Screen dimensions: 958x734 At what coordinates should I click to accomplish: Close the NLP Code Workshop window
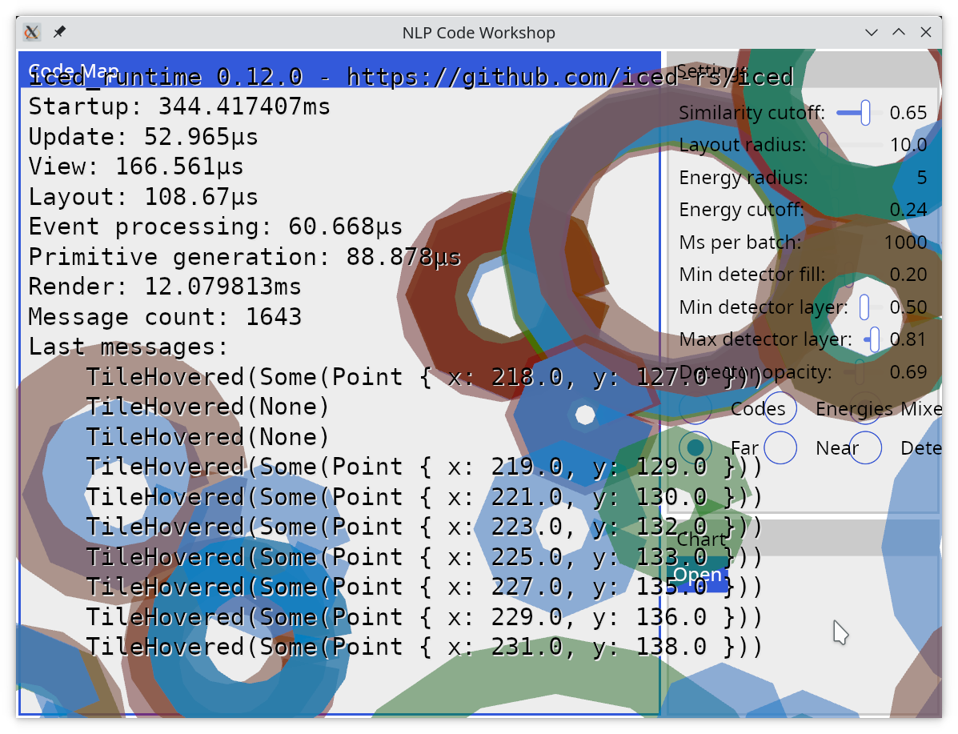(x=926, y=32)
